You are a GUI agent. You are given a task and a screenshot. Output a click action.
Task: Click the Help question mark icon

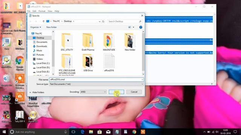coord(140,27)
